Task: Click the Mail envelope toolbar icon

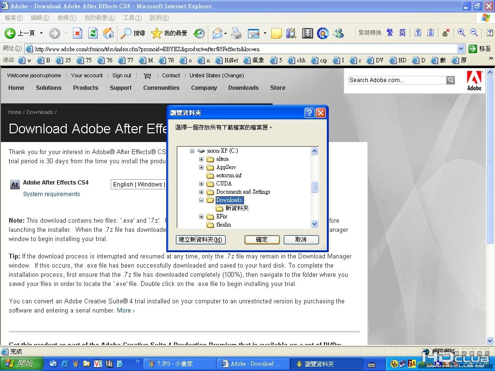Action: [218, 33]
